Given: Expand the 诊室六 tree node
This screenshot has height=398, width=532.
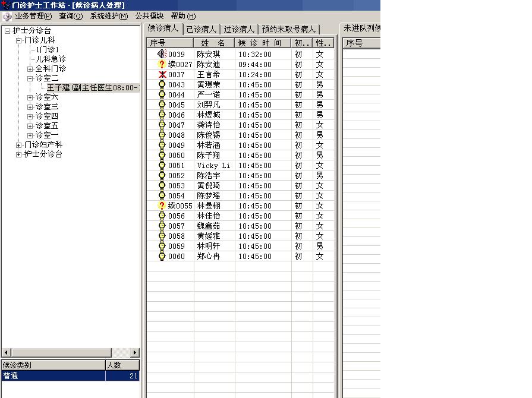Looking at the screenshot, I should click(30, 97).
